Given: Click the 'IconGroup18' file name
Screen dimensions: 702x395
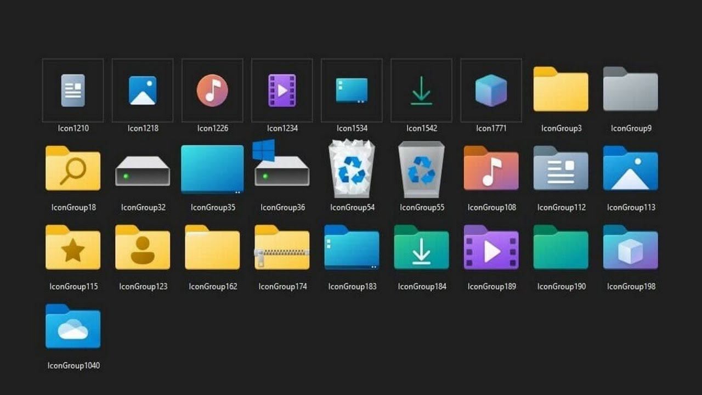Looking at the screenshot, I should point(73,207).
